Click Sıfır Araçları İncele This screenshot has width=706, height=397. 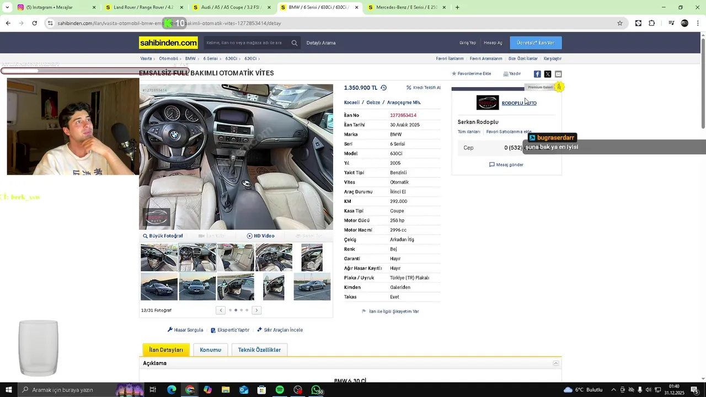pyautogui.click(x=280, y=330)
